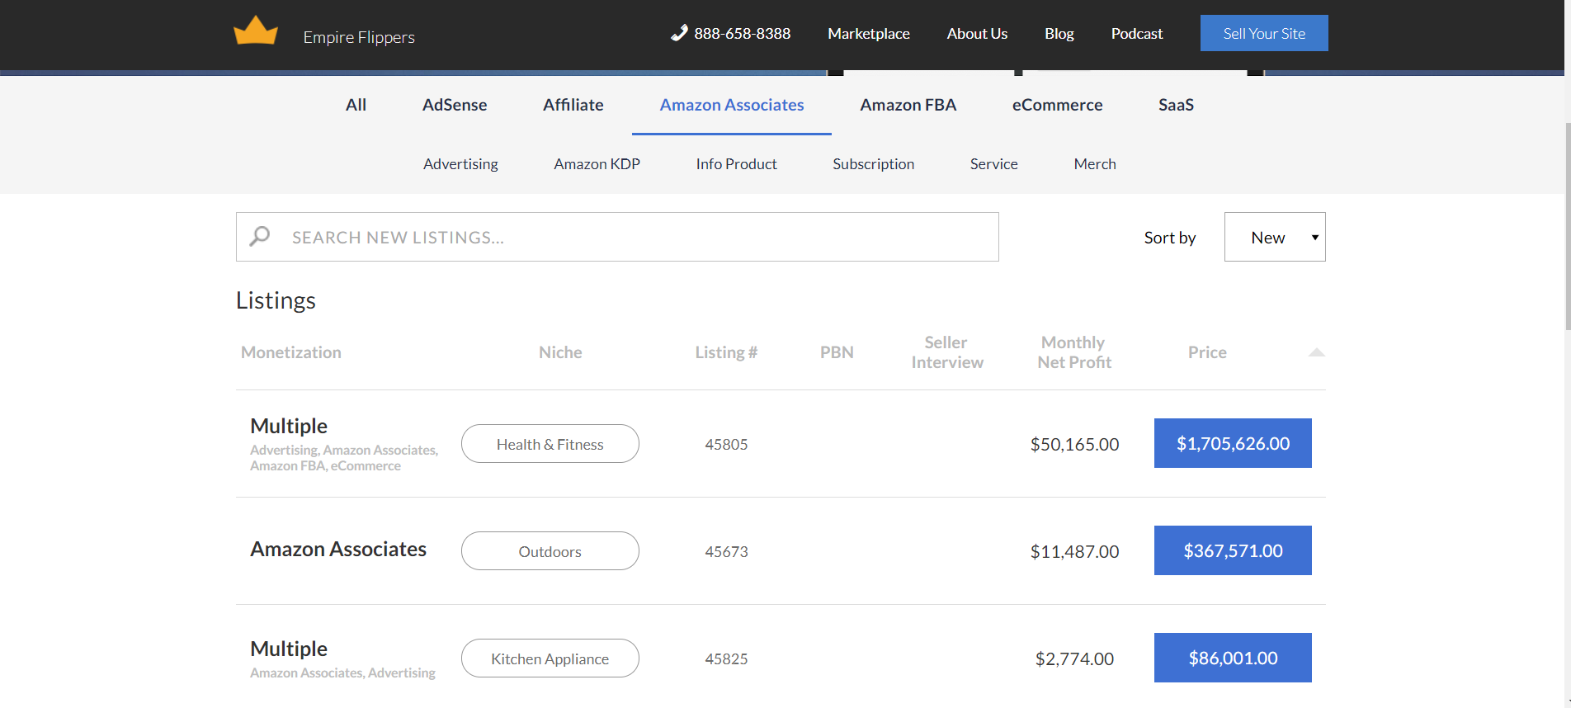Filter by Service monetization
The image size is (1571, 708).
pyautogui.click(x=993, y=164)
